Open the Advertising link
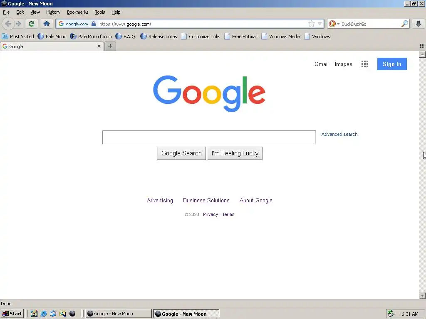The height and width of the screenshot is (319, 426). 160,200
